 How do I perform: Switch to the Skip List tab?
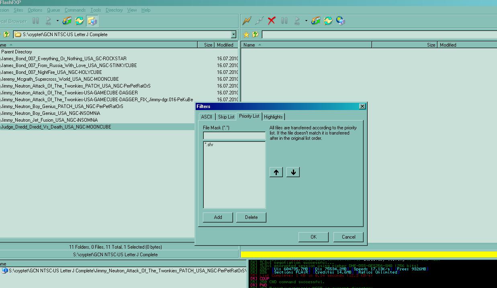226,117
